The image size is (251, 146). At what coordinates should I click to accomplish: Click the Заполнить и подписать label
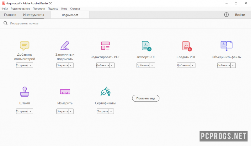coord(65,57)
